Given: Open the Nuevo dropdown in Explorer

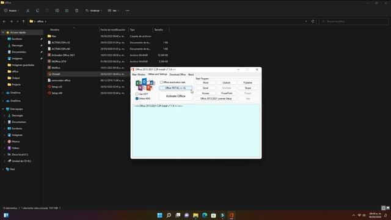Looking at the screenshot, I should click(12, 10).
